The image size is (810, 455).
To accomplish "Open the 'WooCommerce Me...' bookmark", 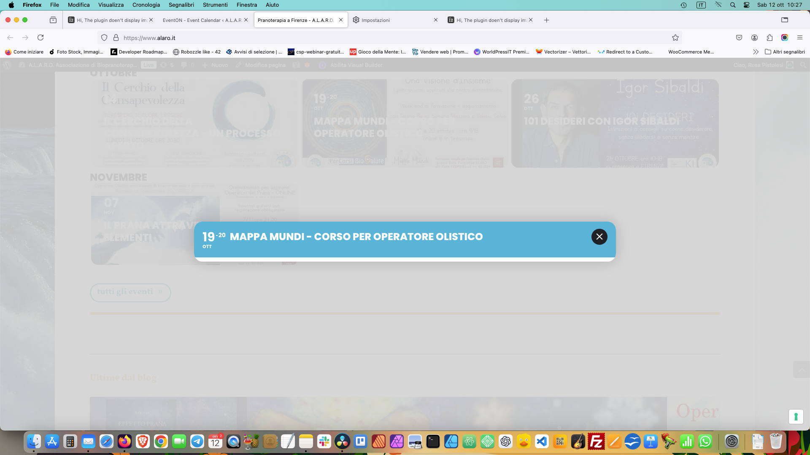I will click(691, 52).
